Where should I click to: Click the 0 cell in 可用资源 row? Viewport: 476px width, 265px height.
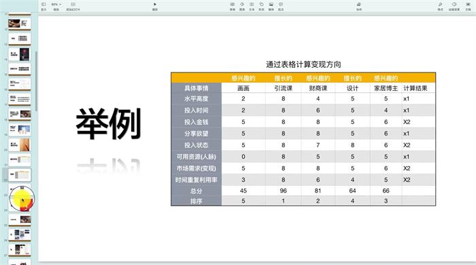tap(243, 157)
